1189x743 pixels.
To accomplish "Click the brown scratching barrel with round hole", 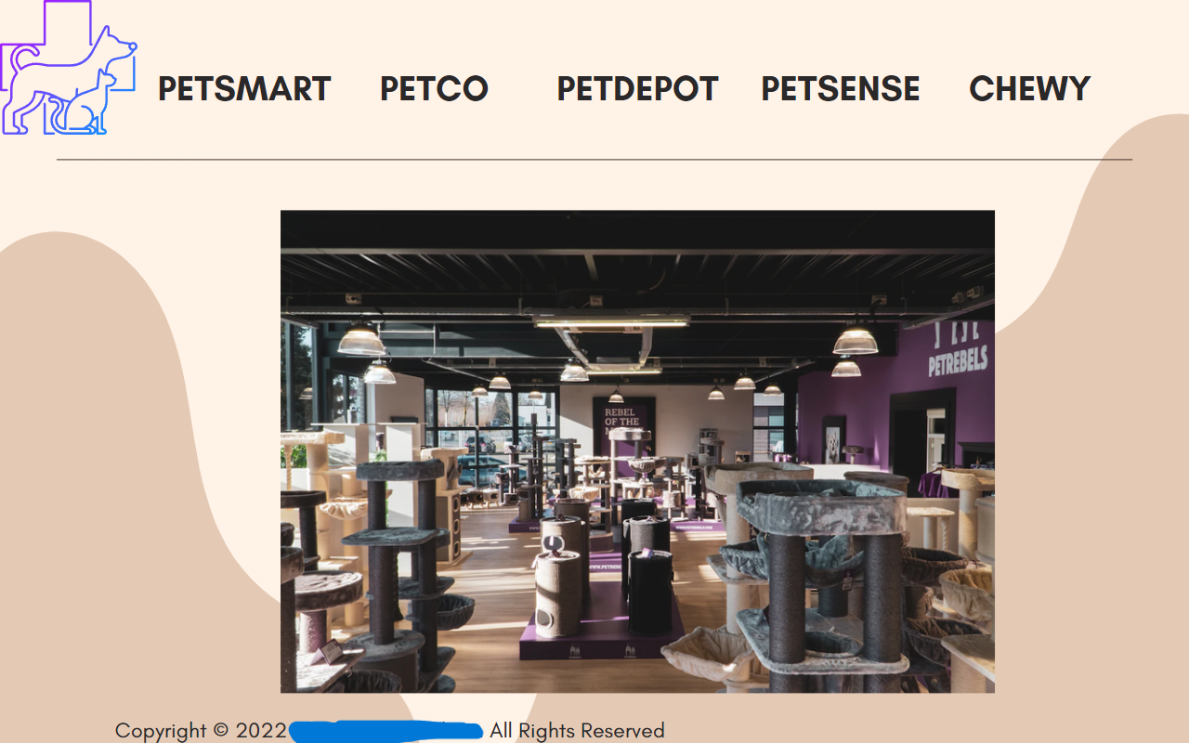I will [558, 594].
